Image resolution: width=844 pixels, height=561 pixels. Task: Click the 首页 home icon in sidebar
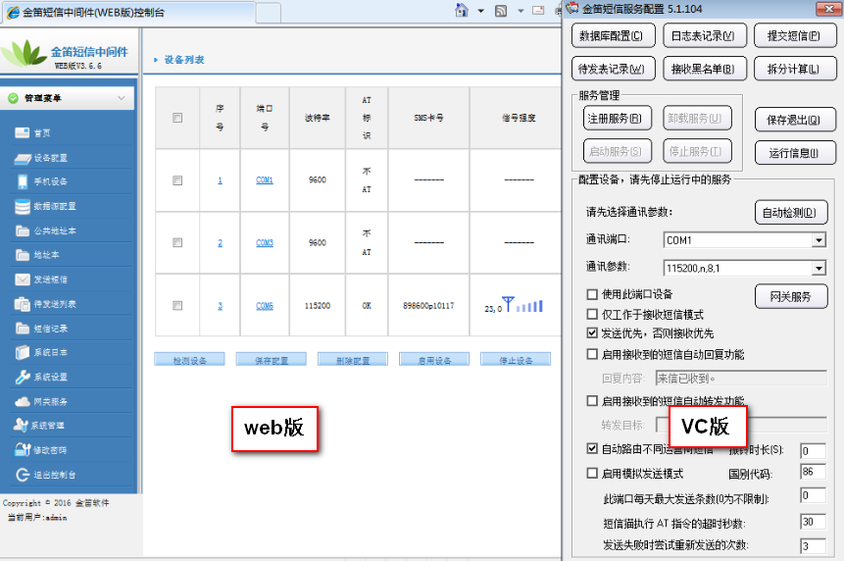(24, 133)
